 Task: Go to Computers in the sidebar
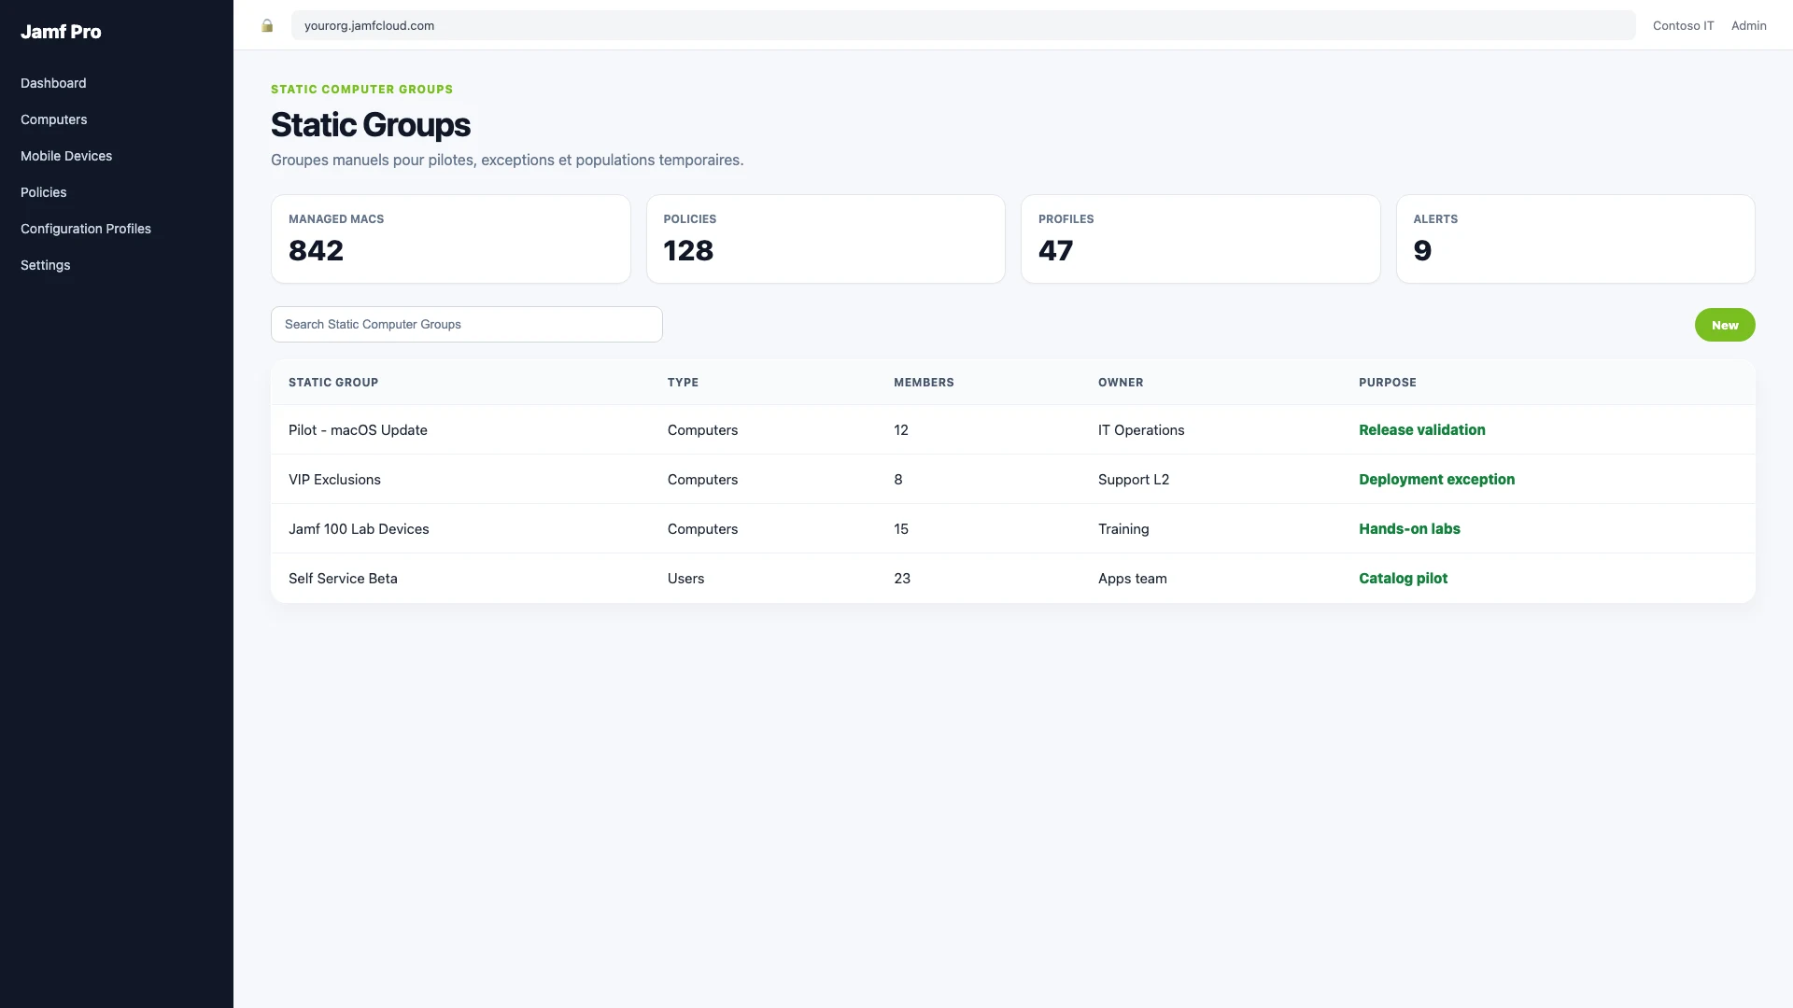click(x=54, y=119)
